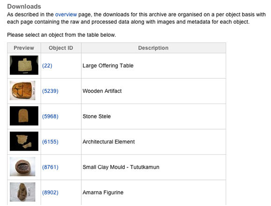271x206 pixels.
Task: Click the Small Clay Mould - Tututkamun text
Action: coord(121,167)
